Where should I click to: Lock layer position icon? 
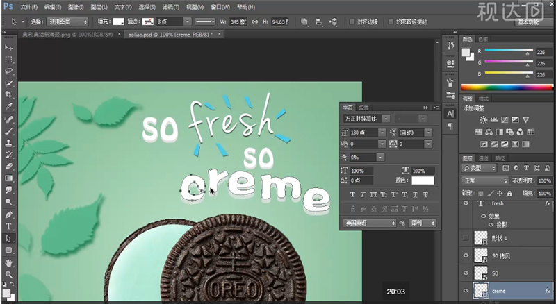click(x=500, y=194)
